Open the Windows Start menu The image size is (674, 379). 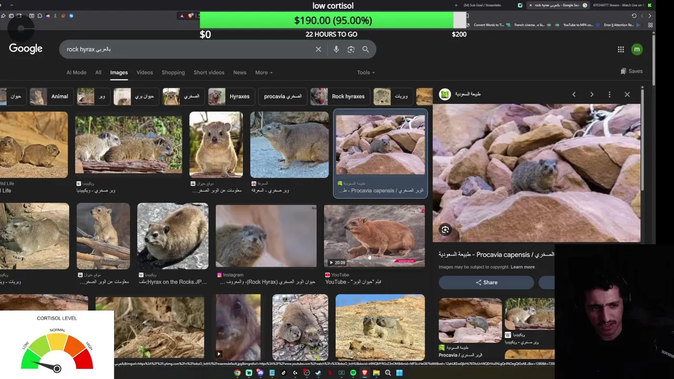(400, 373)
